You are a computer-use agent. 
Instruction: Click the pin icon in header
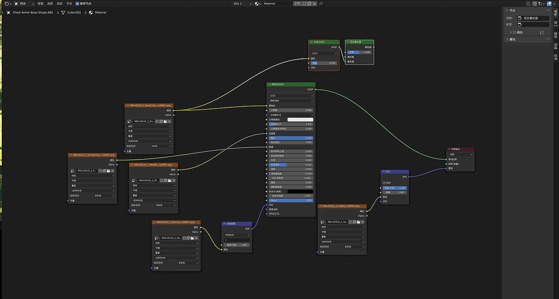coord(321,3)
